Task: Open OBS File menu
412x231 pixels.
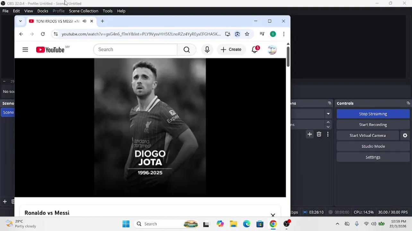Action: point(5,11)
